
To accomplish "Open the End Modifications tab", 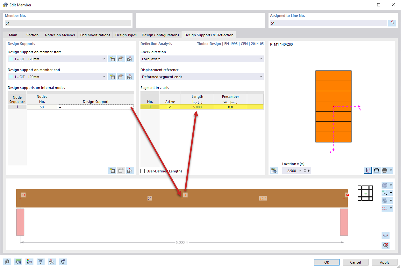I will pos(95,35).
